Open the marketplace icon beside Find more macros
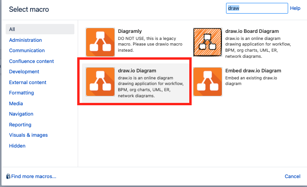This screenshot has width=307, height=187. pyautogui.click(x=8, y=176)
